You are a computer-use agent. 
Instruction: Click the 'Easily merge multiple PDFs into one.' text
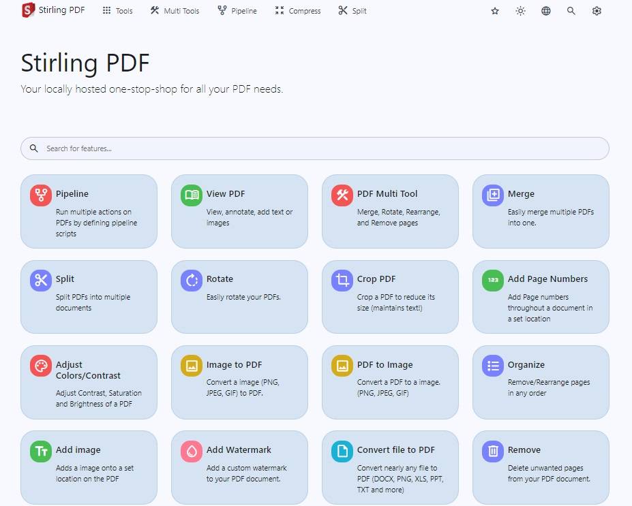(x=551, y=217)
